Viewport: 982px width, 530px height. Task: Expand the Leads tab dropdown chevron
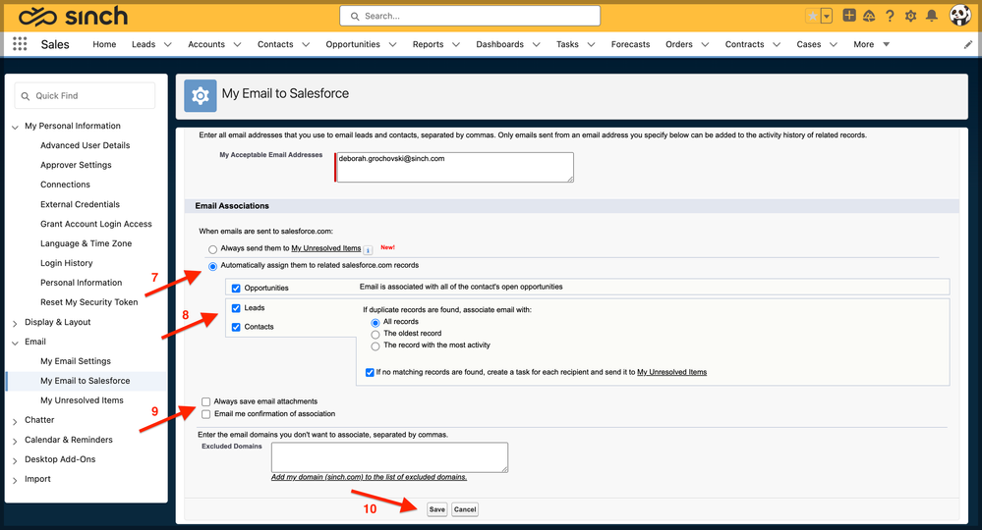(168, 44)
